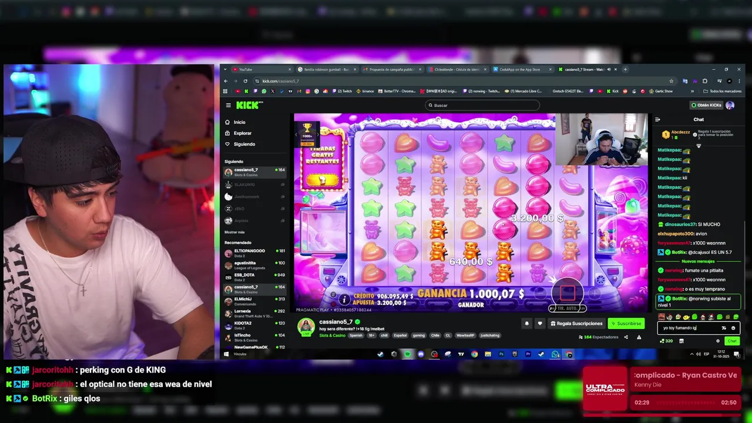Go back in the browser

[x=226, y=81]
